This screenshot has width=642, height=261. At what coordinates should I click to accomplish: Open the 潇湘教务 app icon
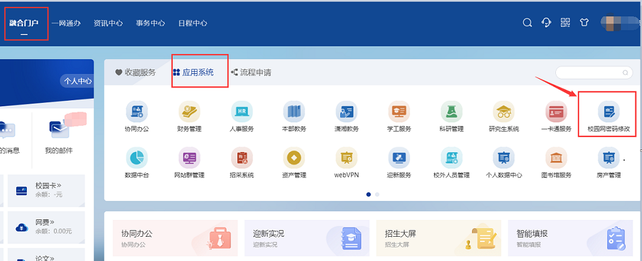(346, 111)
